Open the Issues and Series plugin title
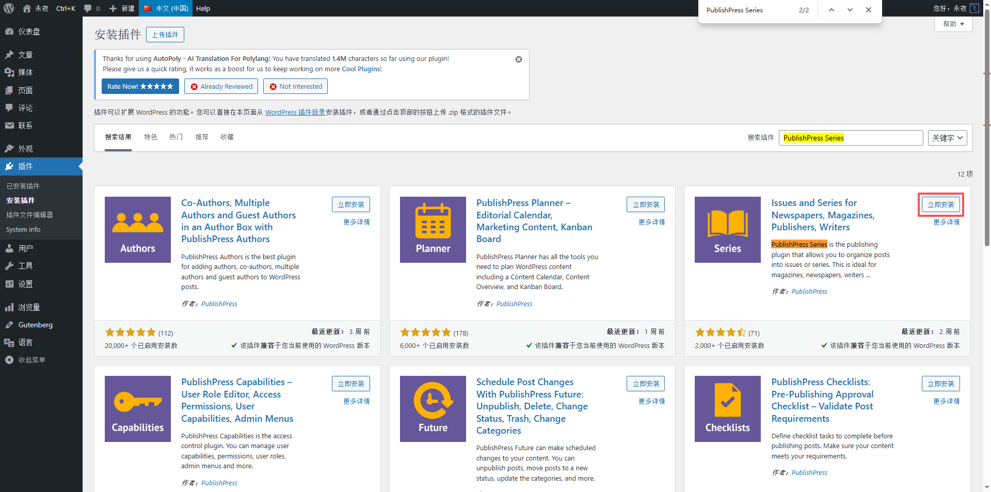Image resolution: width=991 pixels, height=492 pixels. click(823, 215)
